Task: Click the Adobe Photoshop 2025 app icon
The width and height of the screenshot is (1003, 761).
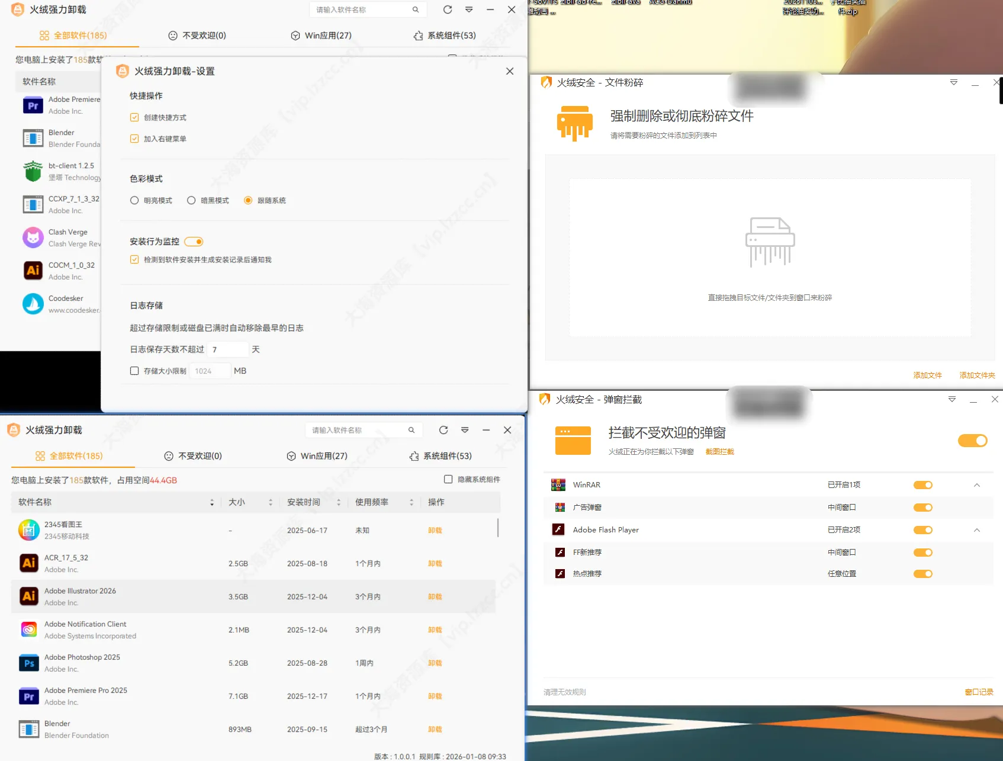Action: coord(29,663)
